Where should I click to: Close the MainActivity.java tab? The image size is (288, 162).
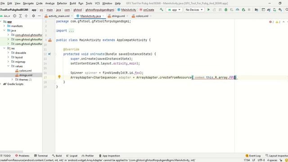pyautogui.click(x=103, y=16)
